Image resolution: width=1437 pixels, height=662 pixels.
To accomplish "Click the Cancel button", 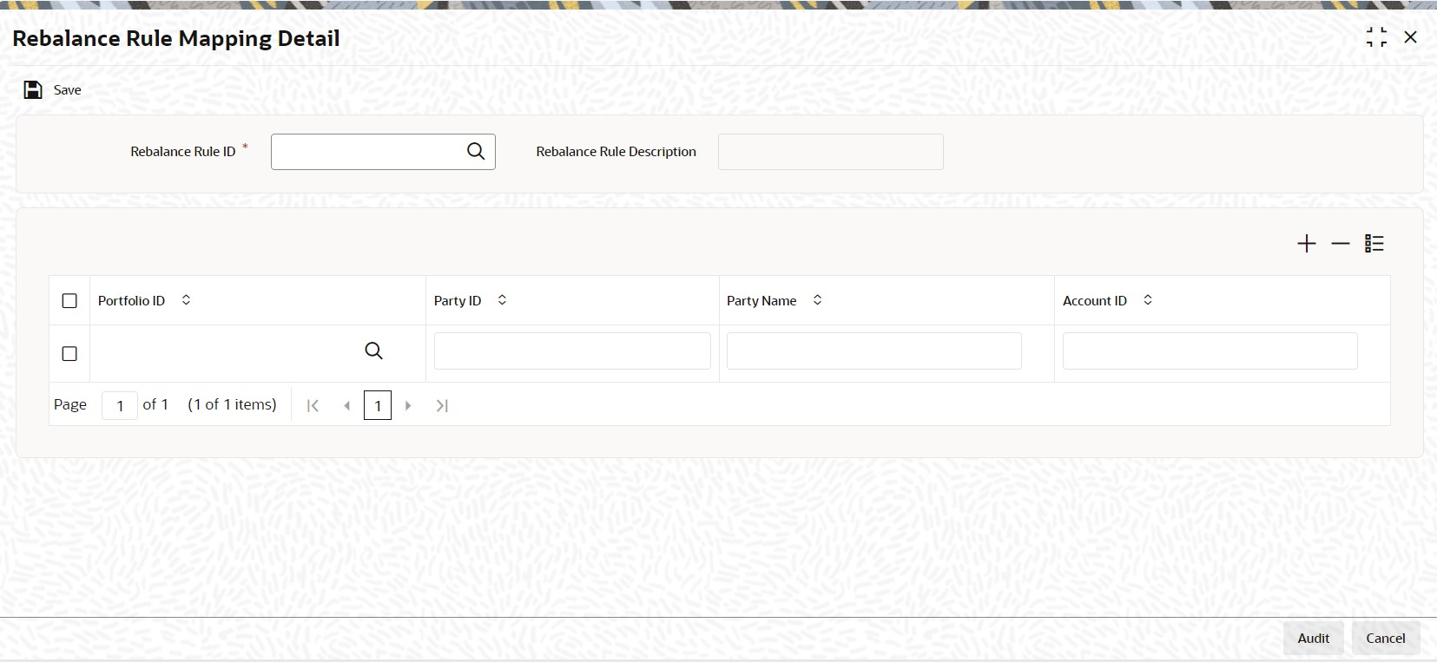I will [1385, 638].
